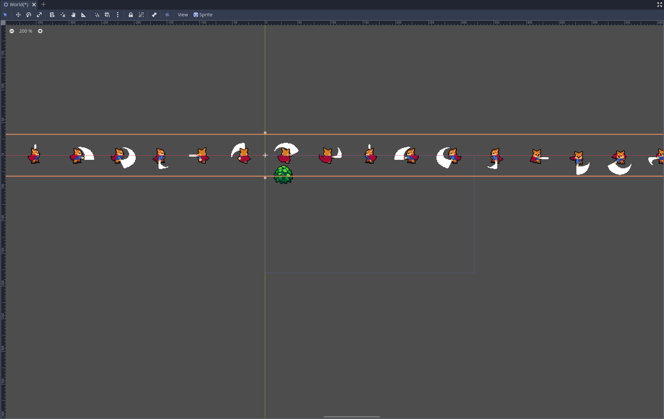
Task: Select the Ruler Mode tool
Action: coord(84,15)
